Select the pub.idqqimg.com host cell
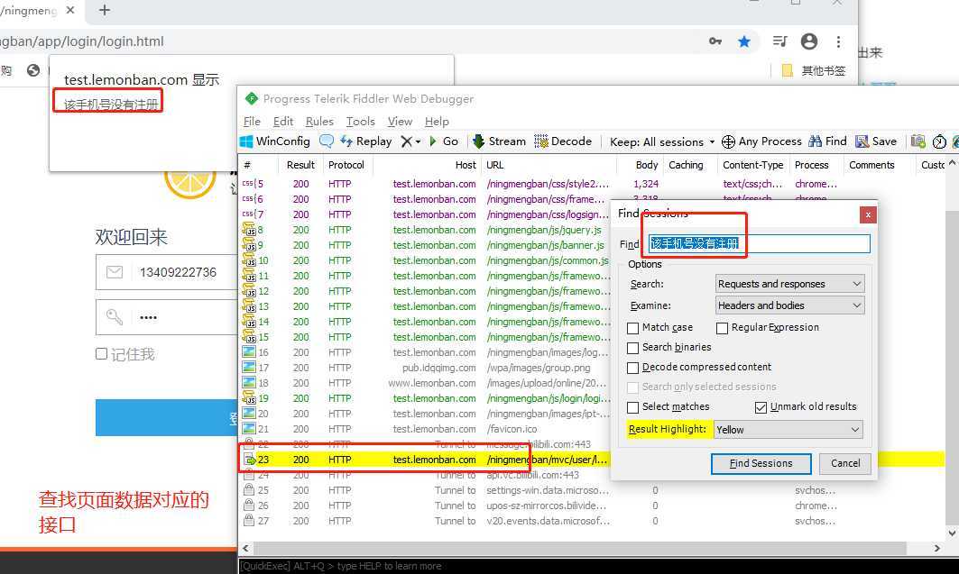The width and height of the screenshot is (959, 574). [438, 368]
